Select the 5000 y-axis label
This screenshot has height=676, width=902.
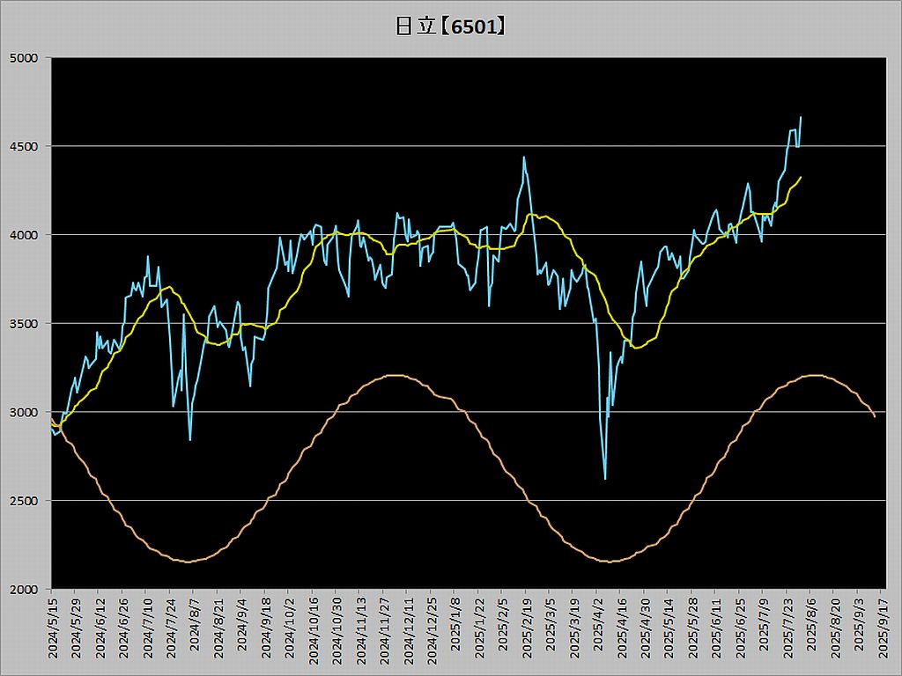[x=24, y=58]
